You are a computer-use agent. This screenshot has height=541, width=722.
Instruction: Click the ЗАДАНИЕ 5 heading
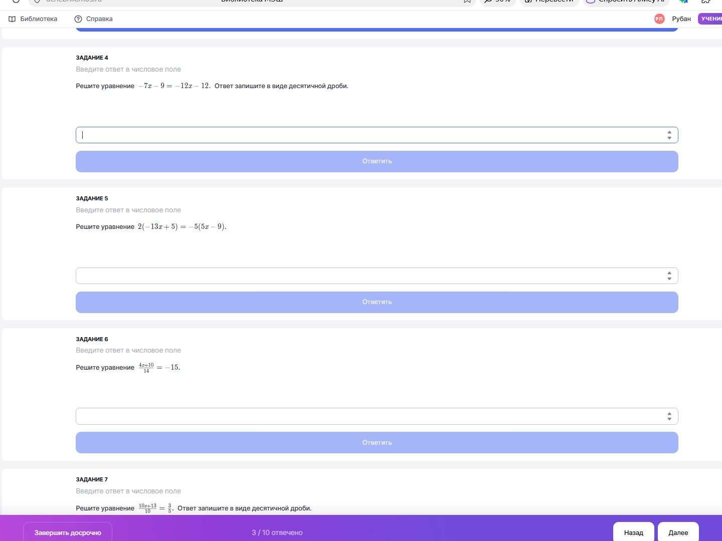(x=92, y=198)
